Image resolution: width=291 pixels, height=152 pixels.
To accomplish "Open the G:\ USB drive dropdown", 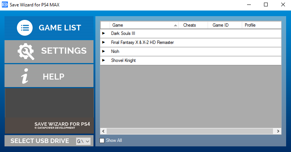I will [83, 141].
